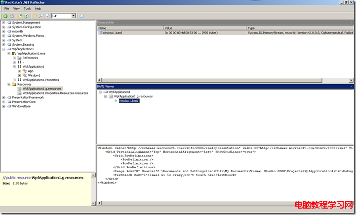Viewport: 356px width, 215px height.
Task: Expand the References node
Action: pos(14,58)
